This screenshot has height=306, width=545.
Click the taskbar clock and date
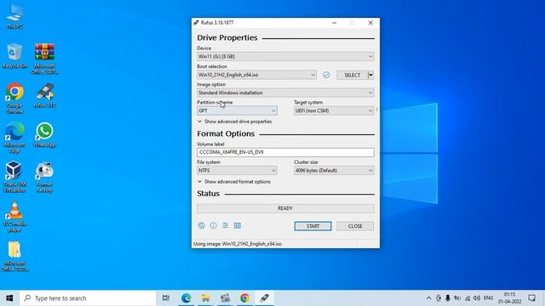click(x=509, y=298)
